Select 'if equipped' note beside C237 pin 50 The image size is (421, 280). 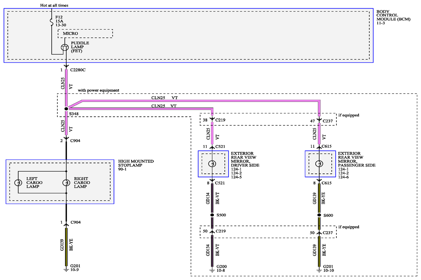[x=349, y=227]
